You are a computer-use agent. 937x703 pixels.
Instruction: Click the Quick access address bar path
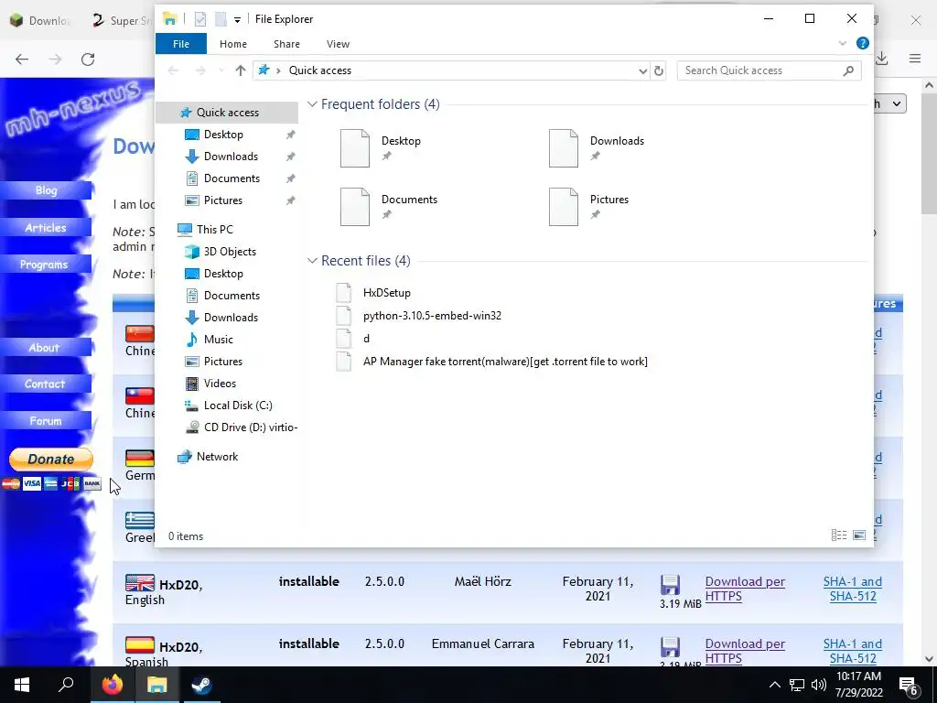pos(320,70)
